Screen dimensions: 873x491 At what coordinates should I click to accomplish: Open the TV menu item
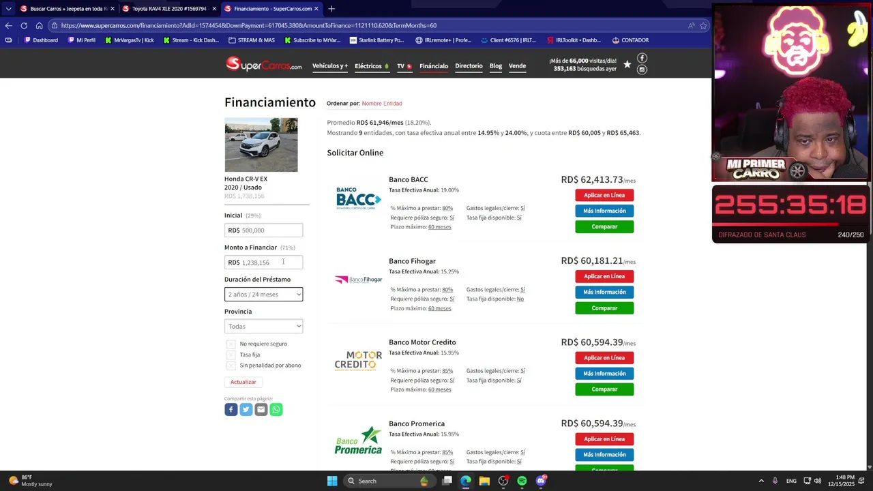[404, 66]
